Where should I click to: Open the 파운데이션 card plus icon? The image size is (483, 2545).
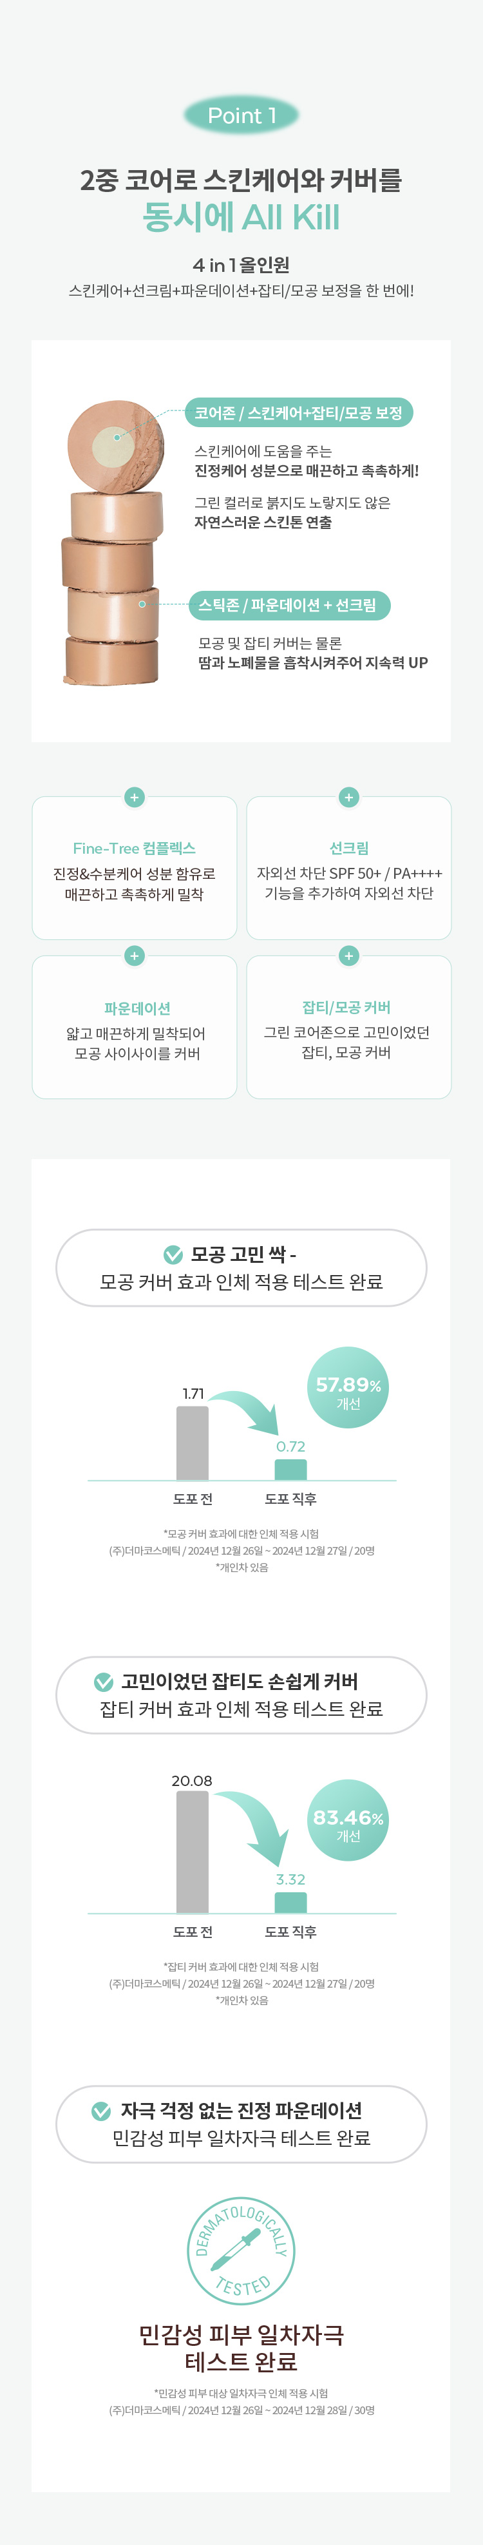[135, 956]
